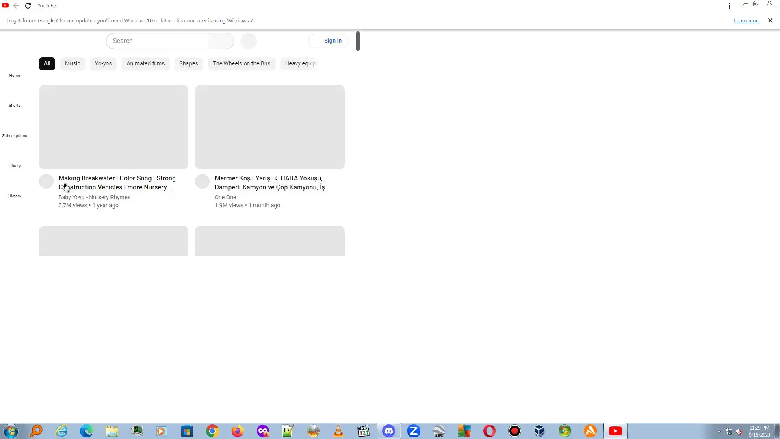
Task: Open the Learn more link
Action: (747, 21)
